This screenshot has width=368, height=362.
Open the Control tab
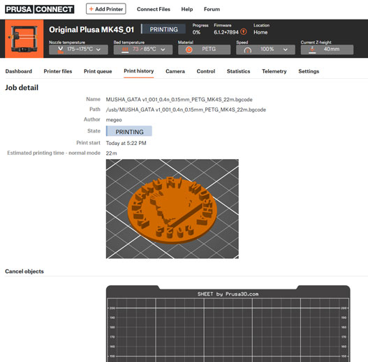pos(206,71)
